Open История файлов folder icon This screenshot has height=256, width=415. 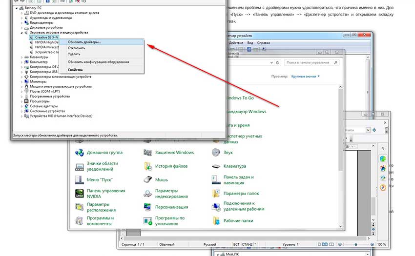click(147, 166)
